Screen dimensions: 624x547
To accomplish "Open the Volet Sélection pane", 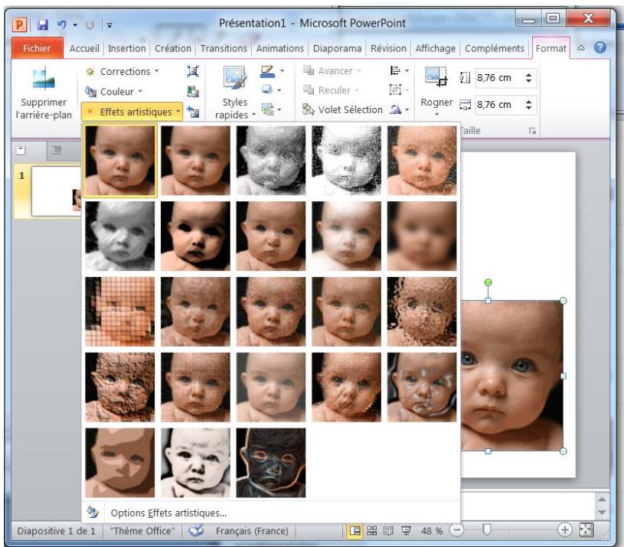I will coord(343,109).
